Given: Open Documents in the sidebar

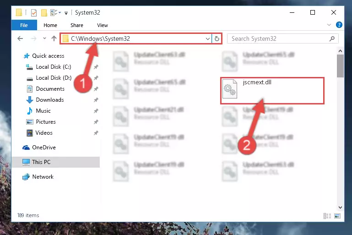Looking at the screenshot, I should coord(46,89).
